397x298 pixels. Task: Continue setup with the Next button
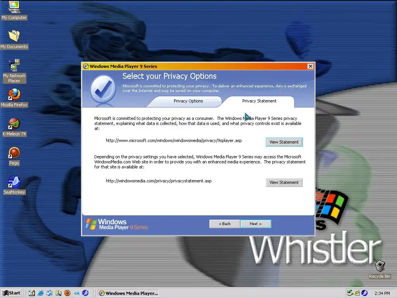(255, 224)
